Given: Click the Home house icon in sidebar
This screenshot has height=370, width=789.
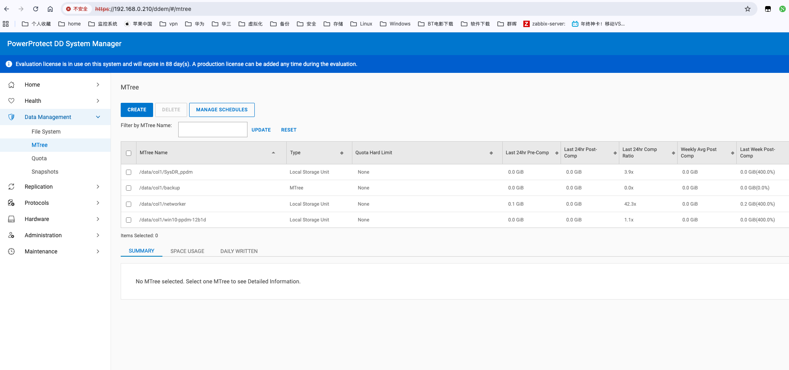Looking at the screenshot, I should point(11,85).
